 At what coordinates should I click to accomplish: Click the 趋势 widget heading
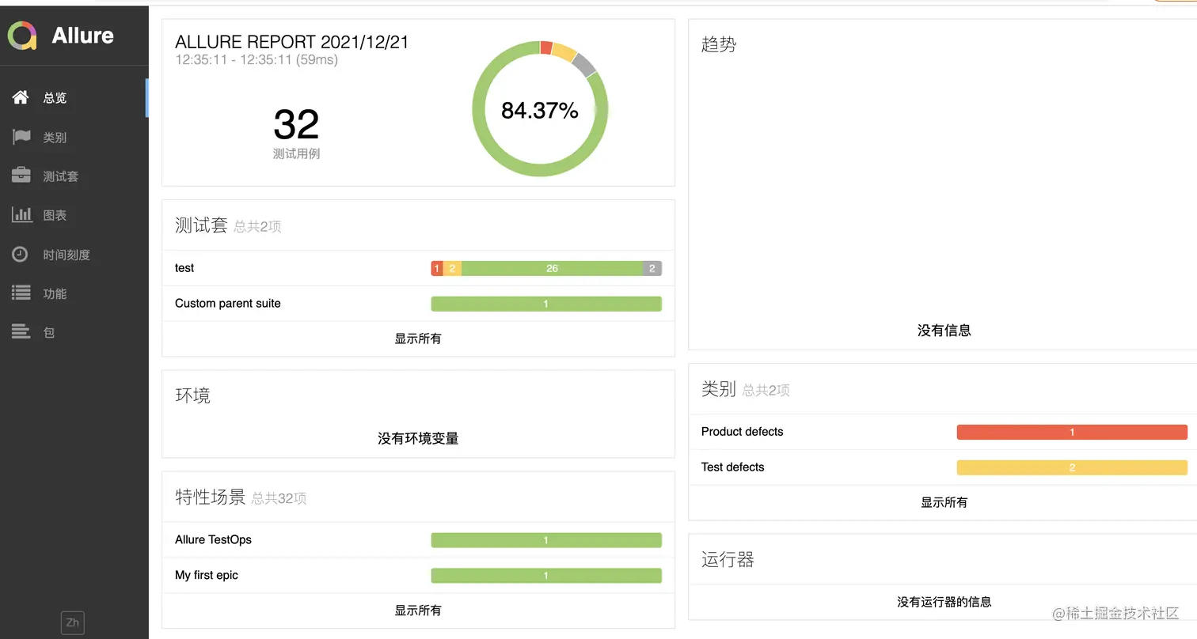pyautogui.click(x=719, y=45)
